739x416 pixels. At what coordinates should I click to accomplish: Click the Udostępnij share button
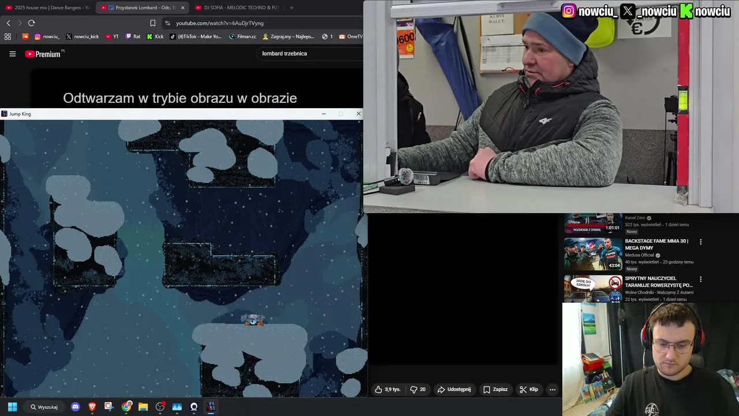[x=454, y=389]
